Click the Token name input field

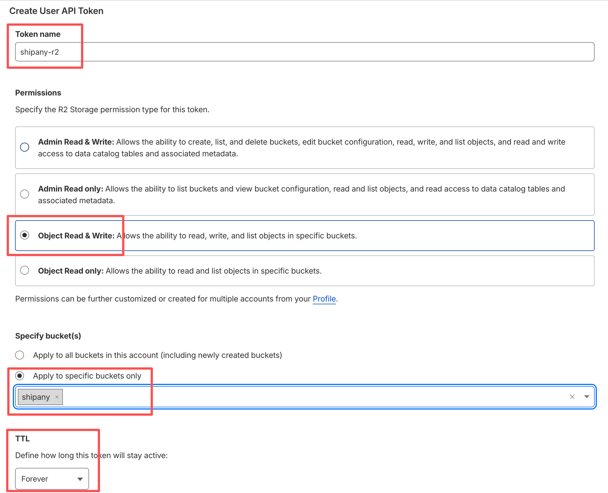(x=305, y=52)
